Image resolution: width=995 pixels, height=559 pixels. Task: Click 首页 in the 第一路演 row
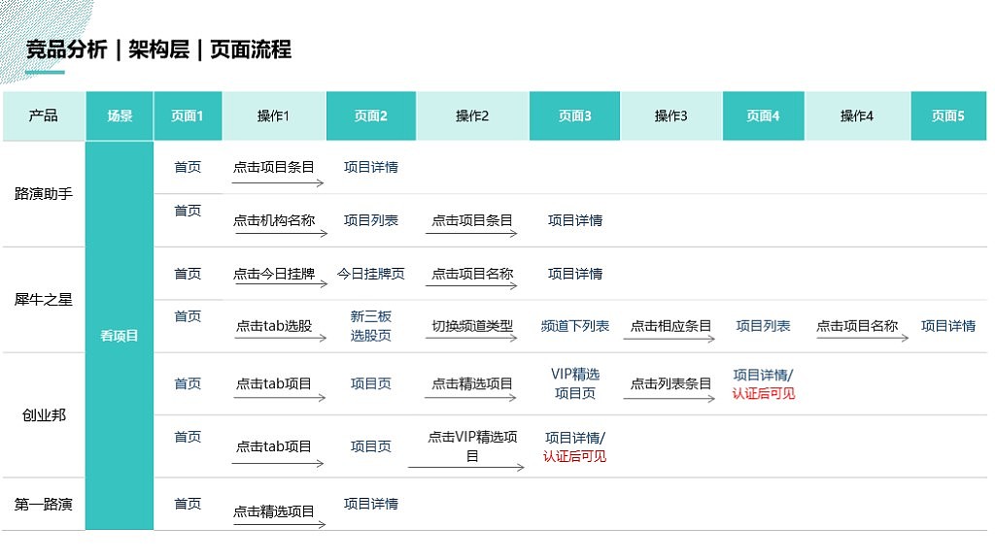[188, 504]
